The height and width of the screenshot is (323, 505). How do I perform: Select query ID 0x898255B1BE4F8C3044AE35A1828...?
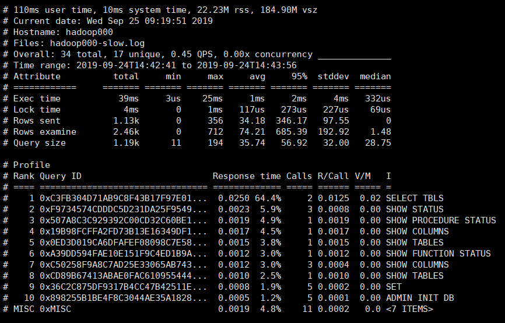point(123,298)
